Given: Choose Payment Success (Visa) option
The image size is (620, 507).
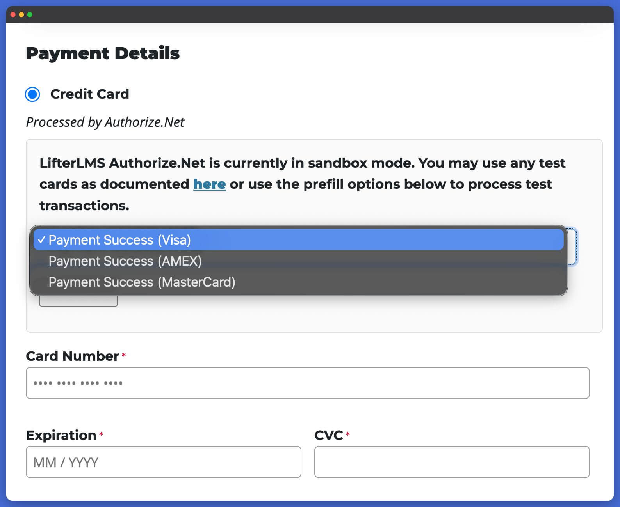Looking at the screenshot, I should point(299,240).
